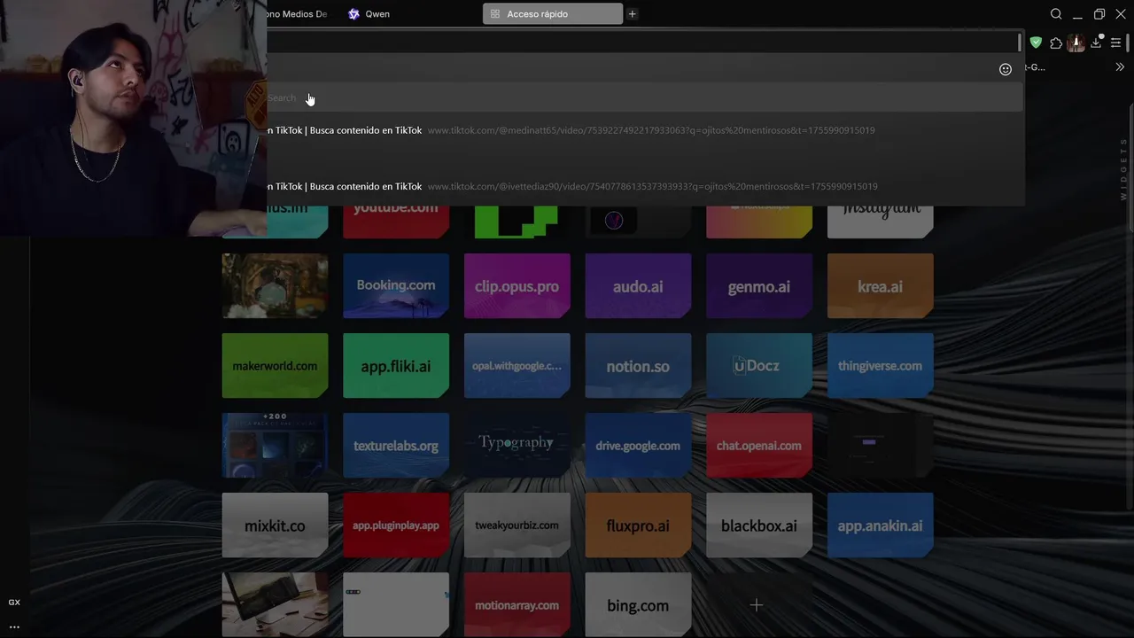Open the clip.opus.pro speed dial
Viewport: 1134px width, 638px height.
(x=517, y=285)
